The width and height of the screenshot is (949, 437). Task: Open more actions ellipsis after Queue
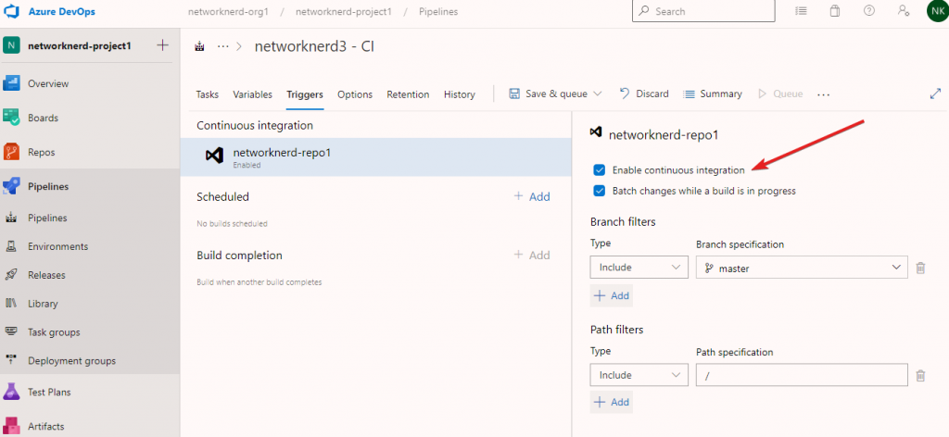823,94
